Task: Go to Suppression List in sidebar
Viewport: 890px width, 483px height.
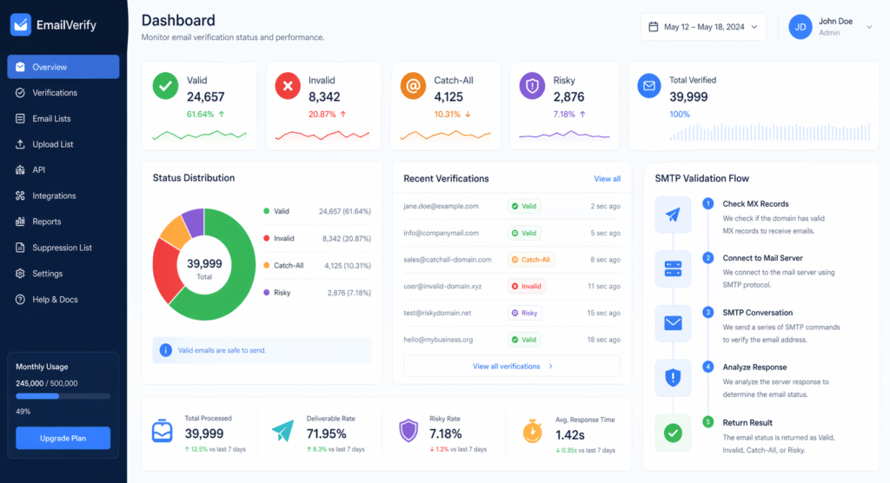Action: [62, 248]
